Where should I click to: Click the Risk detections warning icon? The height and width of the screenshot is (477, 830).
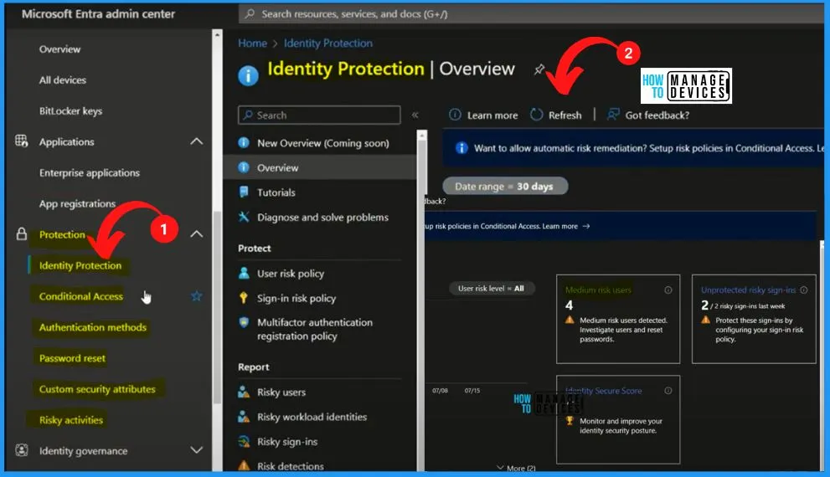click(244, 465)
